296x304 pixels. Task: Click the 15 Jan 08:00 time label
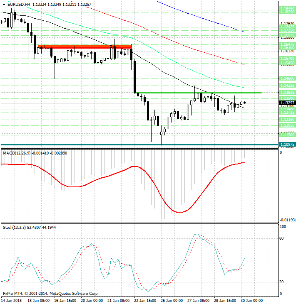pyautogui.click(x=38, y=301)
